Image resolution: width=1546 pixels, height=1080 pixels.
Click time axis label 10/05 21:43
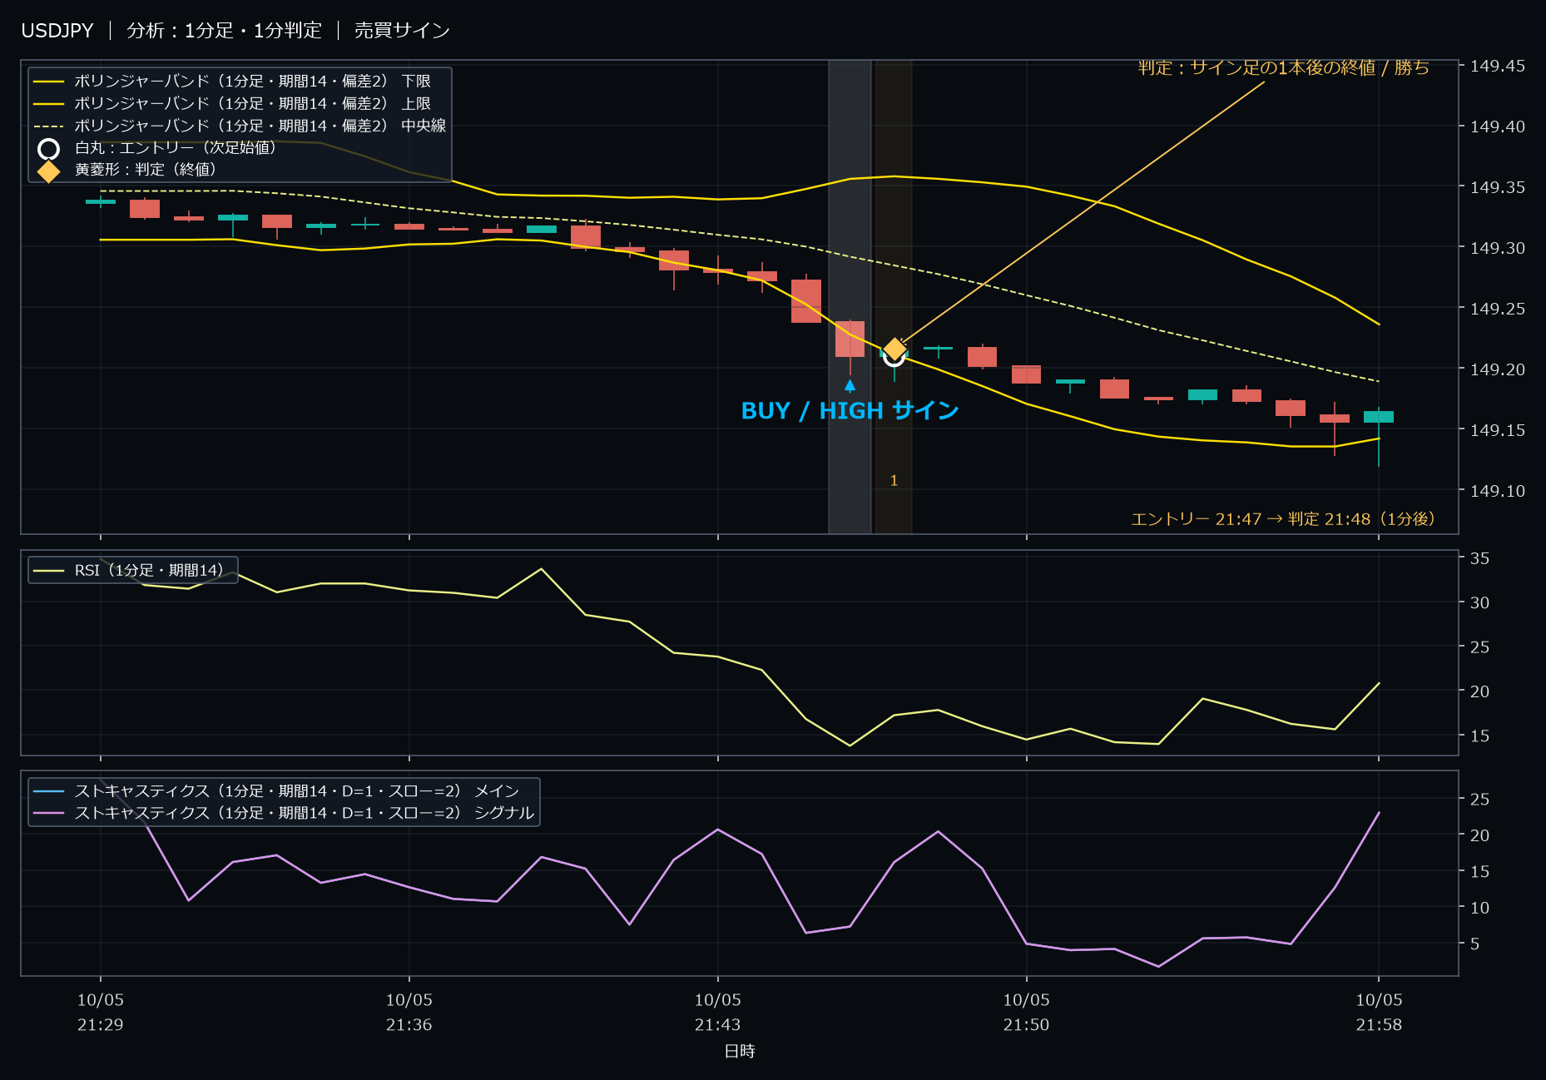[x=718, y=1013]
